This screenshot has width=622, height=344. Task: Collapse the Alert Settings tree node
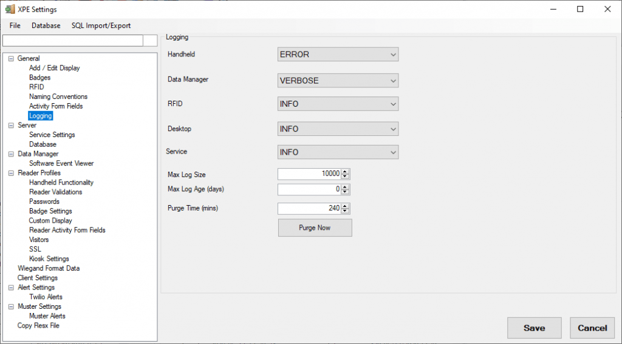point(11,288)
